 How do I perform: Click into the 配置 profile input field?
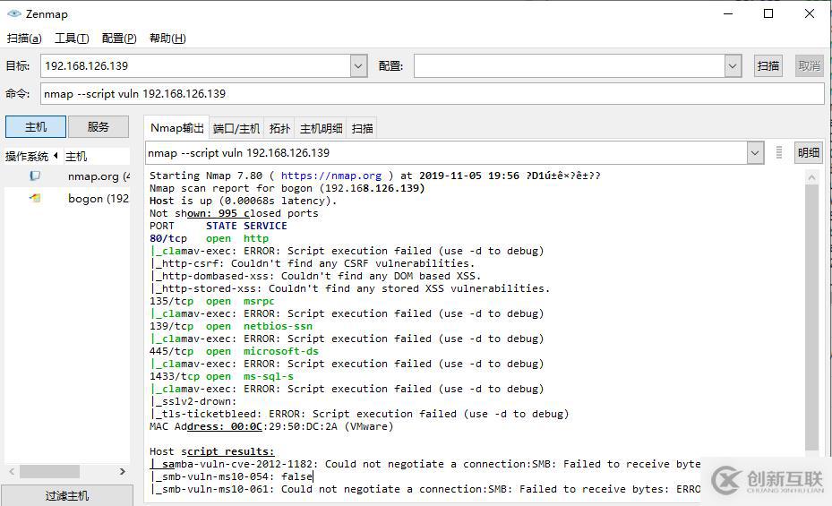pos(570,65)
